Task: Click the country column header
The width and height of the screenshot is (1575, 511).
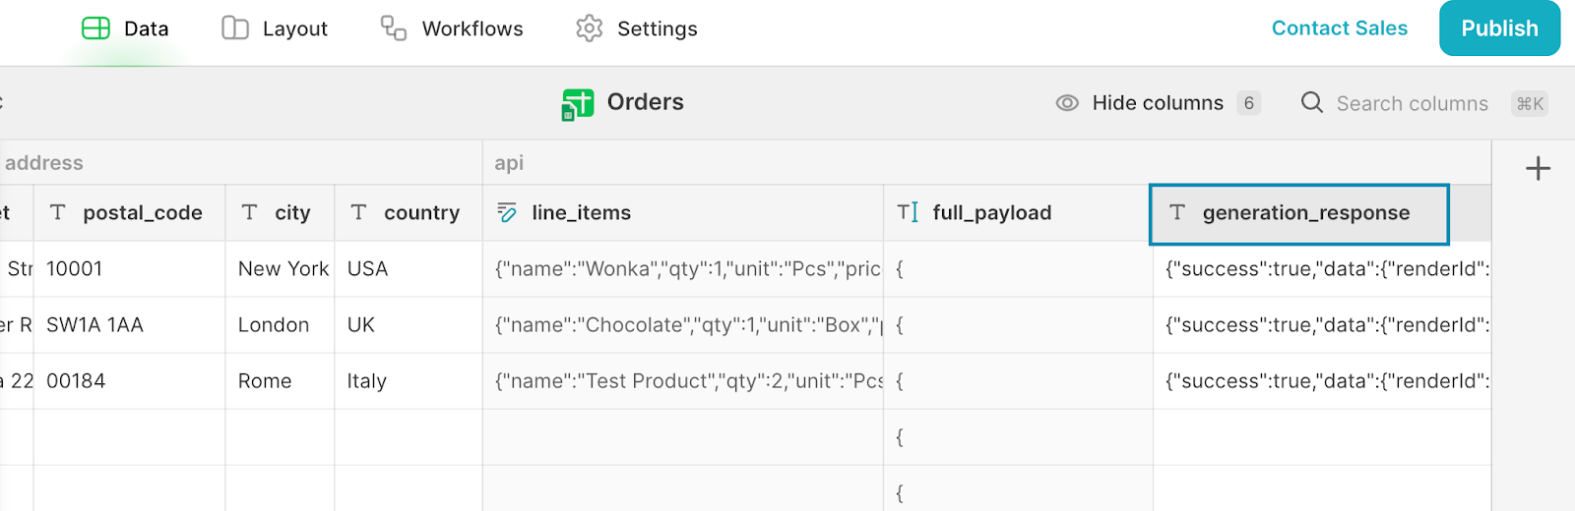Action: (409, 213)
